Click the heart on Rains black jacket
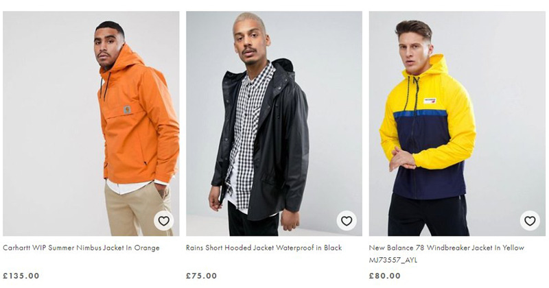This screenshot has width=549, height=288. [x=347, y=221]
